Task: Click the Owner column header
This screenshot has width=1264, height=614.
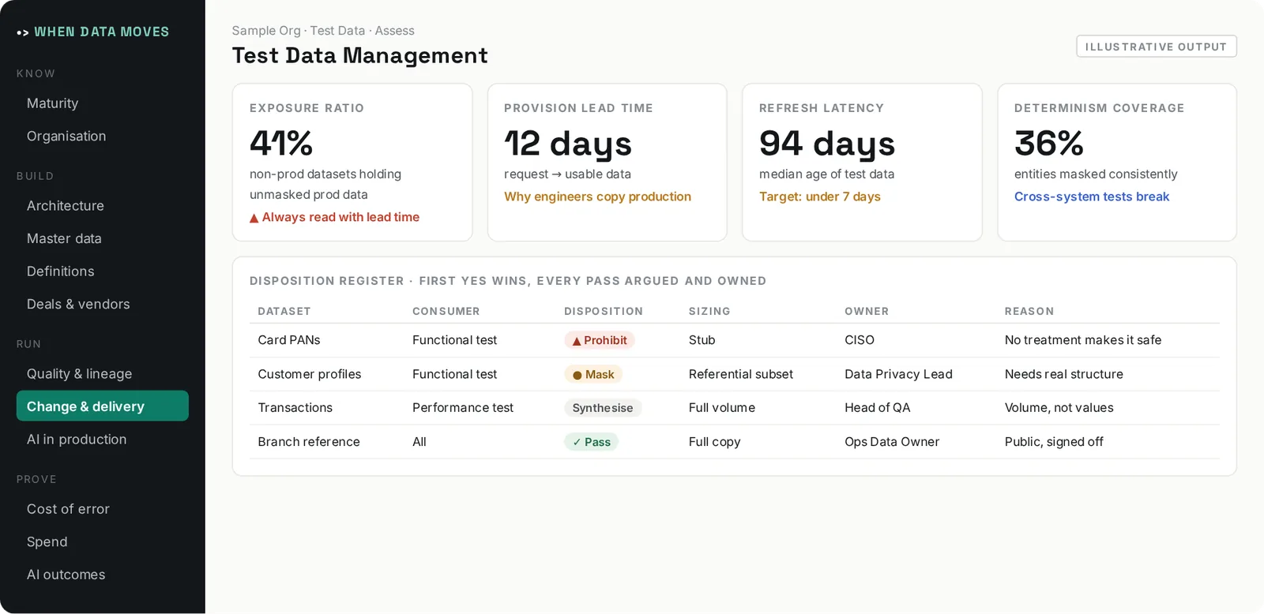Action: coord(867,312)
